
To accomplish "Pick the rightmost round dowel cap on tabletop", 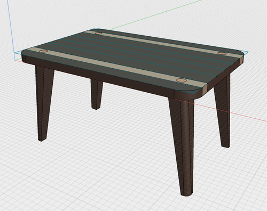I will (x=222, y=53).
